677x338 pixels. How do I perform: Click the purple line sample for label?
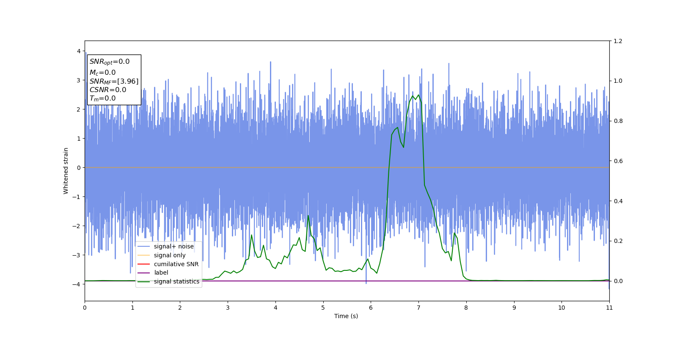[x=144, y=273]
